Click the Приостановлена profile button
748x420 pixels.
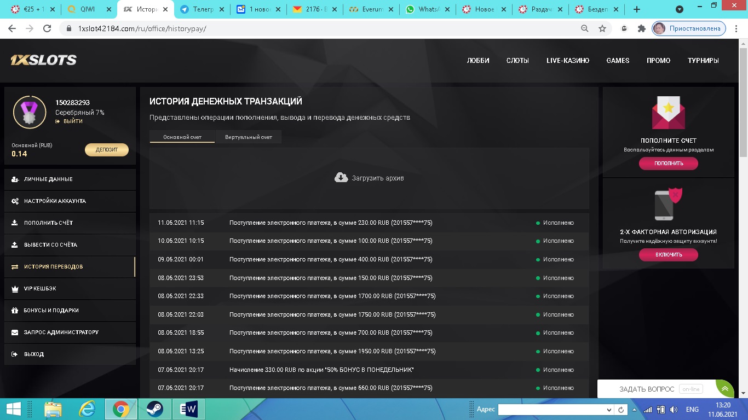tap(689, 28)
